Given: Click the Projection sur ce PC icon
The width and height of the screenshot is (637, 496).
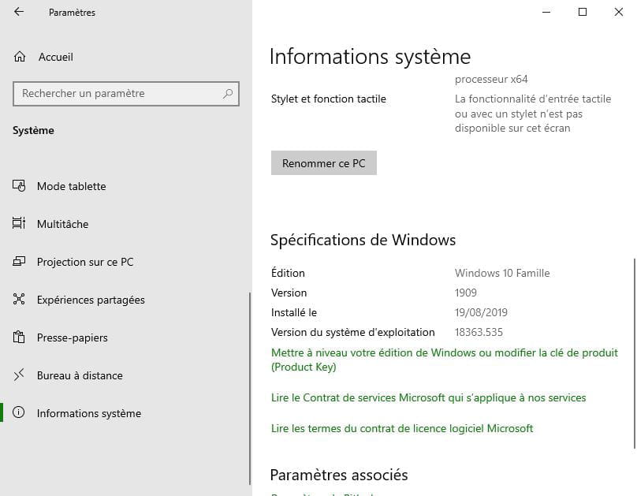Looking at the screenshot, I should pyautogui.click(x=19, y=261).
